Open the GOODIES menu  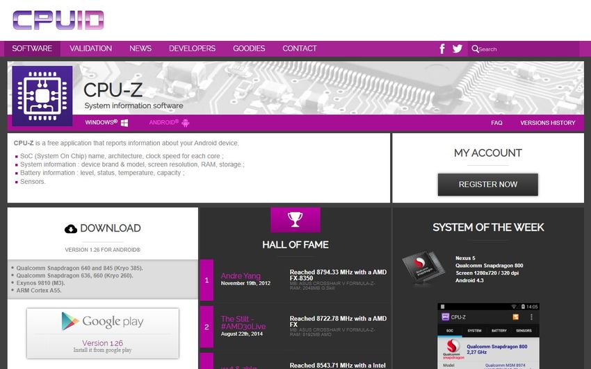(x=249, y=49)
